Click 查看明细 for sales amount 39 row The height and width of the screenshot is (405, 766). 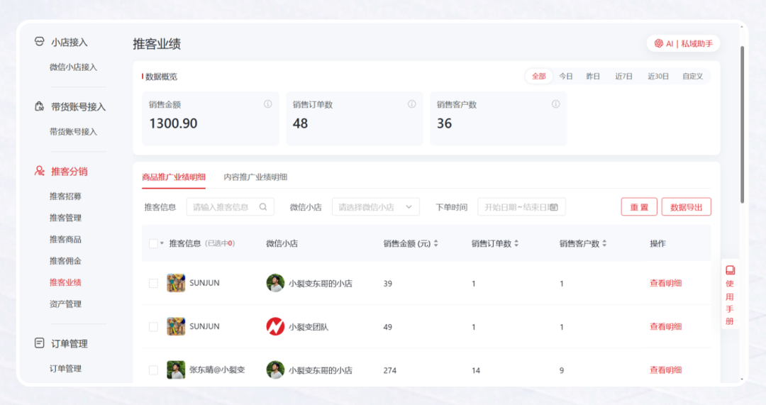point(665,283)
